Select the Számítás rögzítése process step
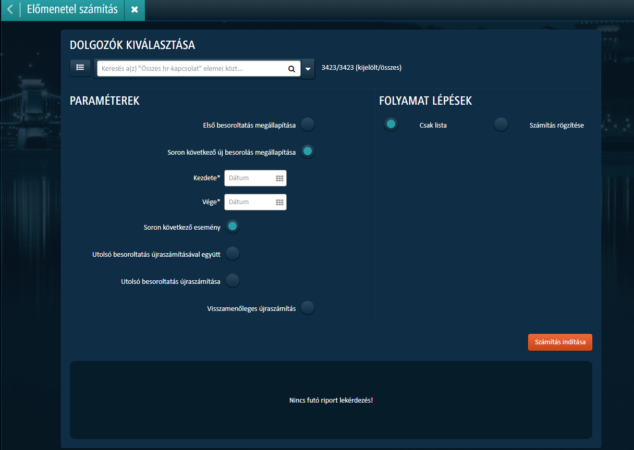This screenshot has width=634, height=450. click(501, 124)
